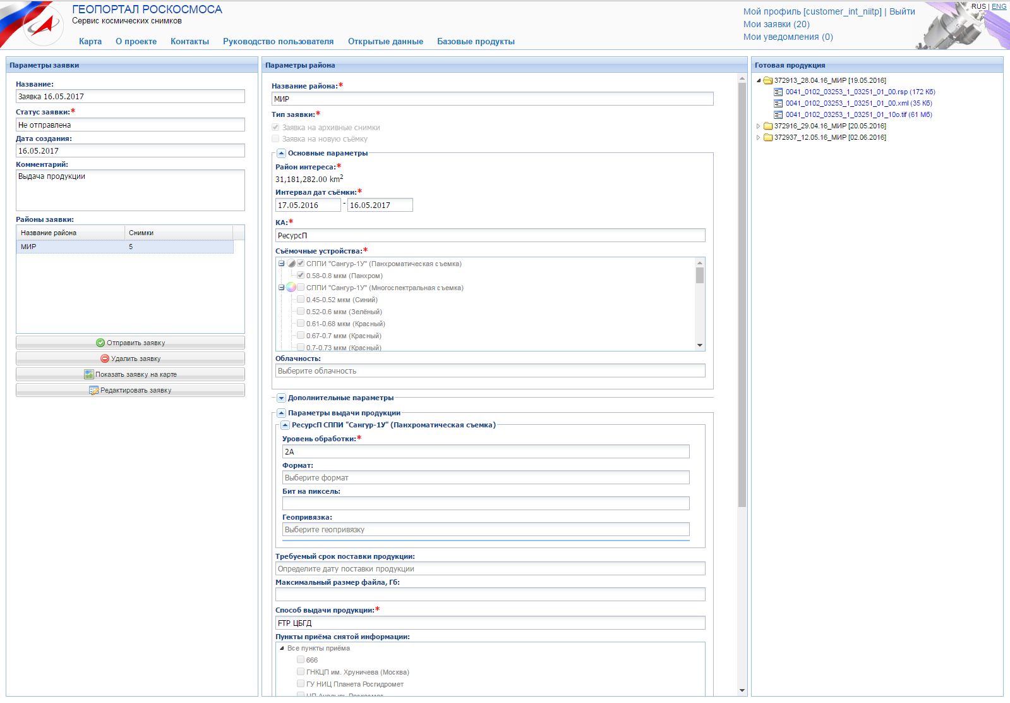The width and height of the screenshot is (1010, 703).
Task: Click the .rsp file icon
Action: (778, 92)
